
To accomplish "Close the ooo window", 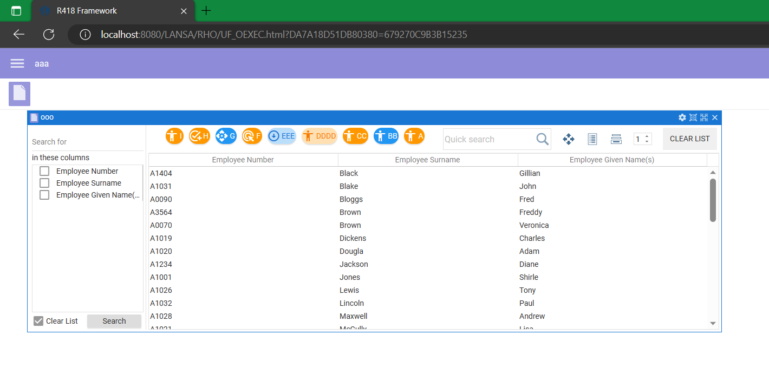I will pyautogui.click(x=715, y=117).
